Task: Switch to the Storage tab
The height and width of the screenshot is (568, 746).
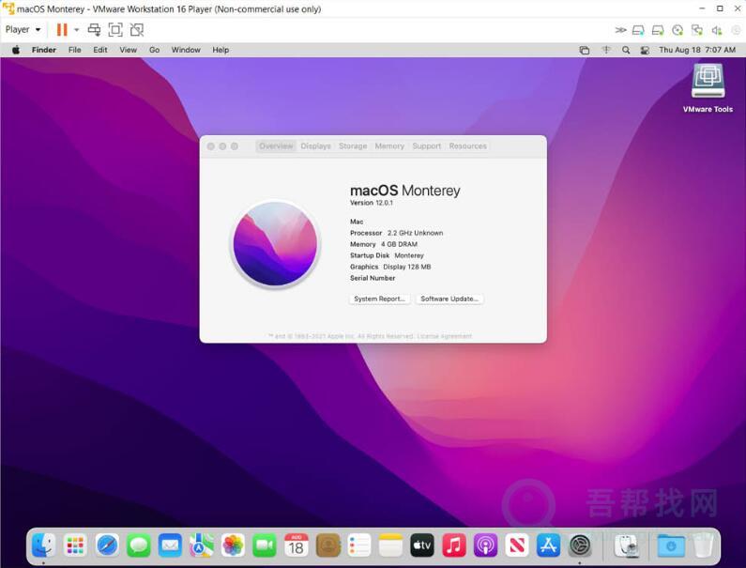Action: tap(353, 146)
